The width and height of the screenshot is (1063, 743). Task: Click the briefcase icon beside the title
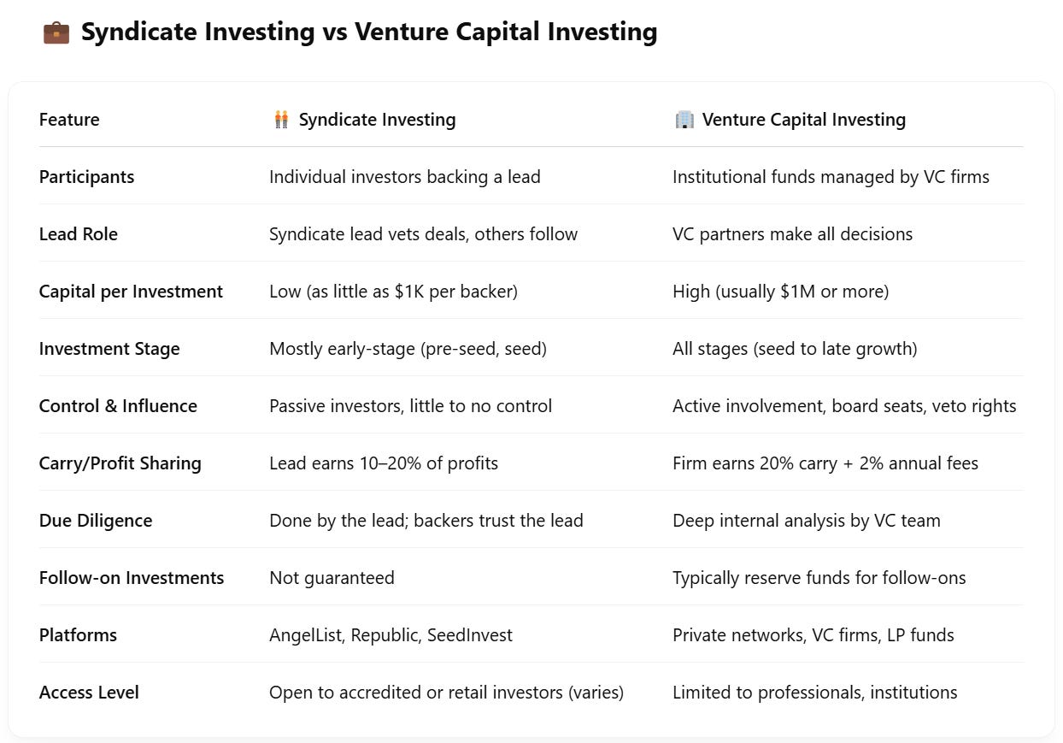point(56,32)
